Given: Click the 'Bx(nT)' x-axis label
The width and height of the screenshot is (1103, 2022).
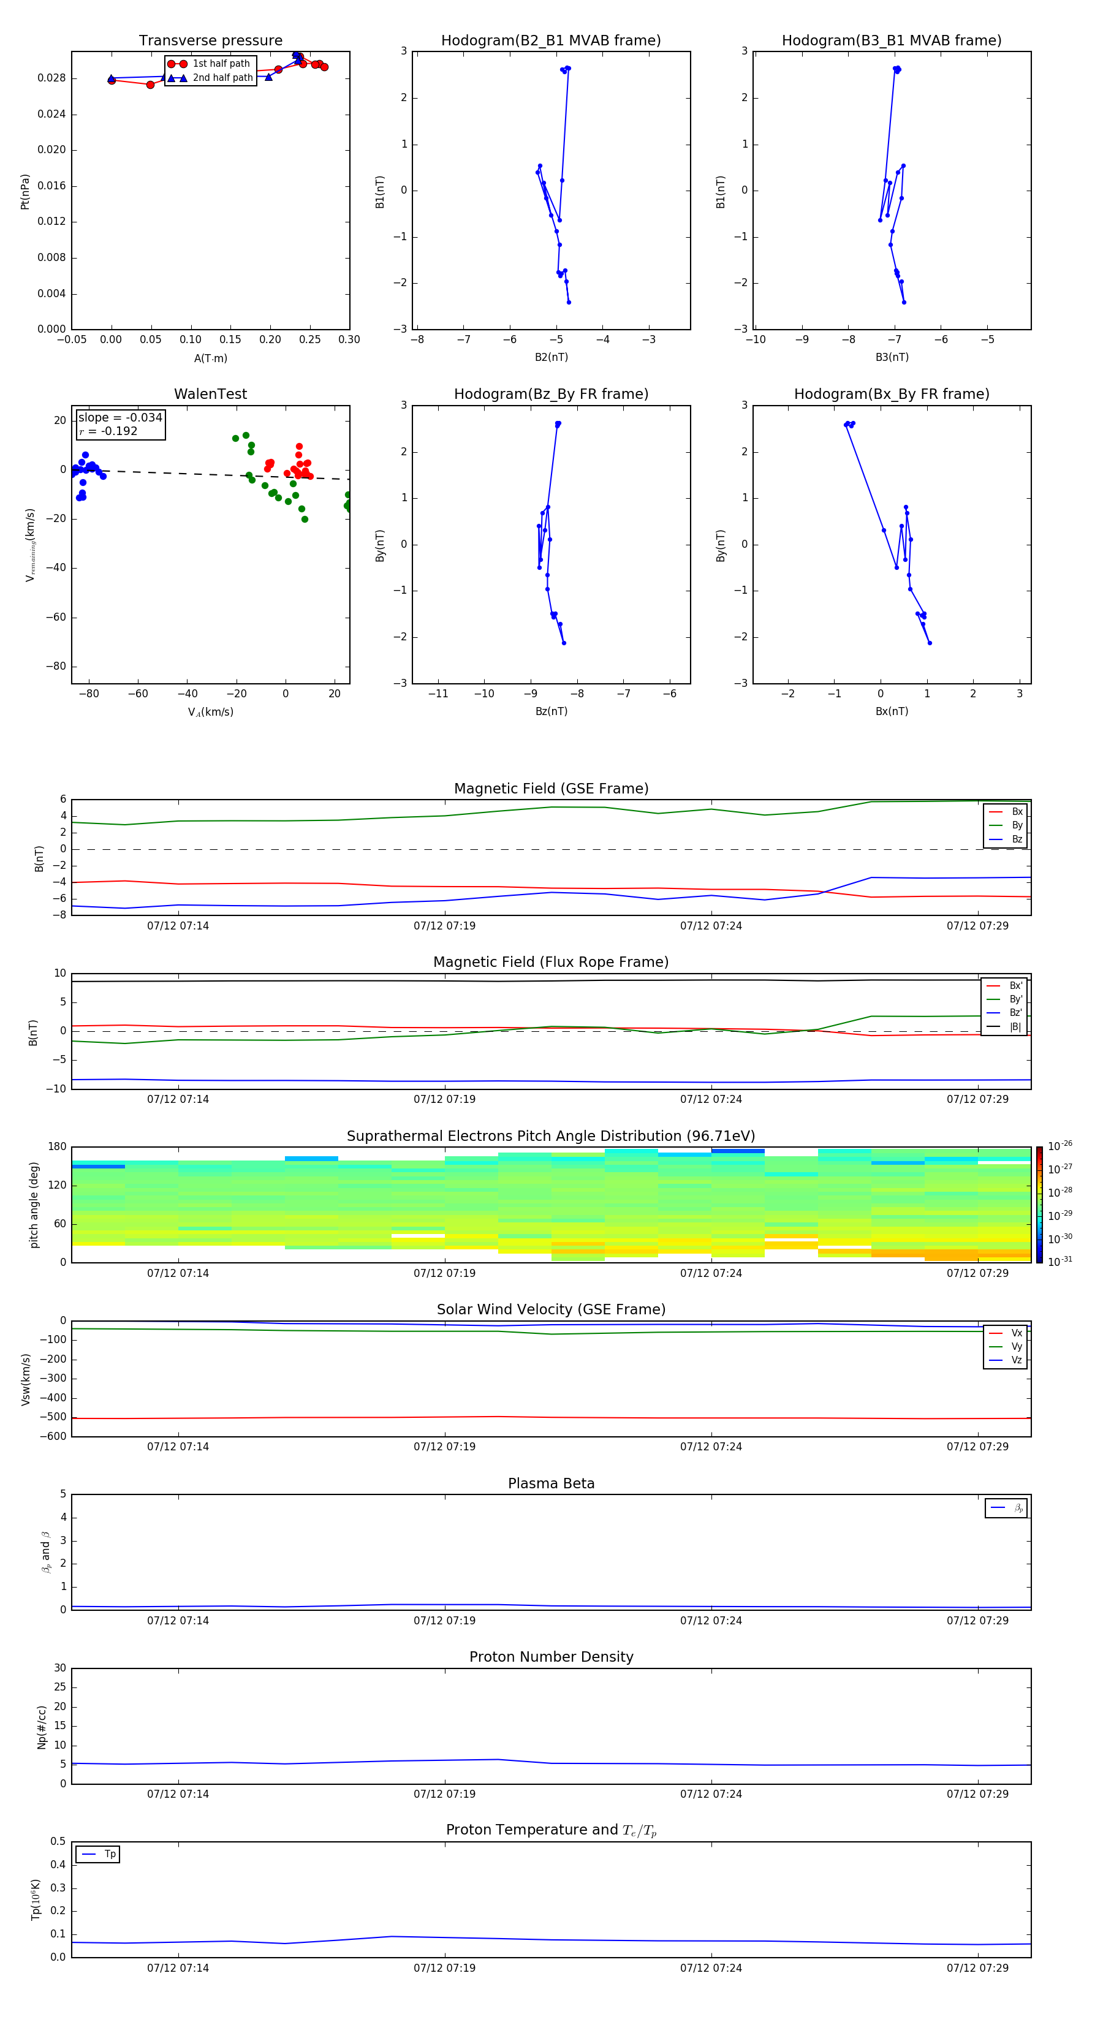Looking at the screenshot, I should pyautogui.click(x=892, y=711).
